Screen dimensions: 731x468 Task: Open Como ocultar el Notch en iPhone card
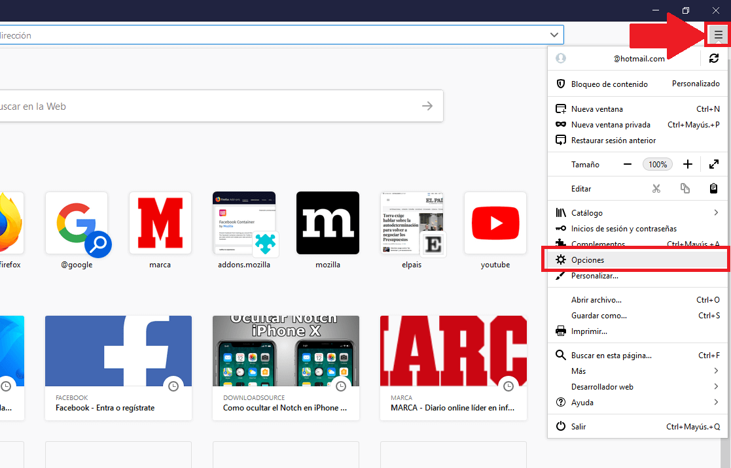286,368
